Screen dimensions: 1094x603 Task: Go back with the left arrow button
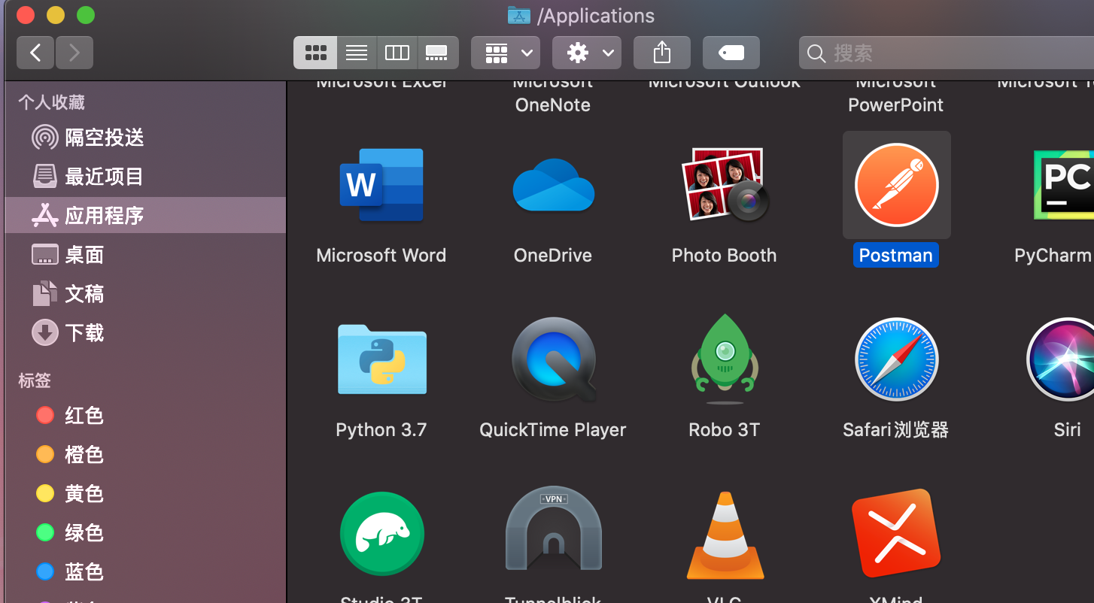35,53
